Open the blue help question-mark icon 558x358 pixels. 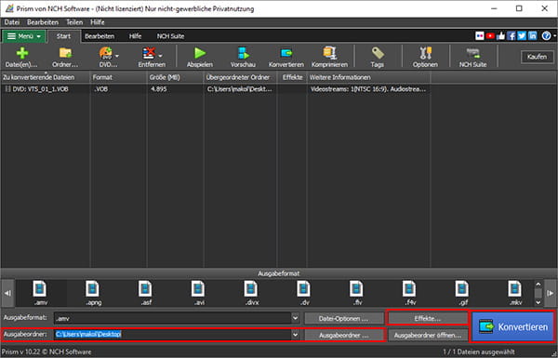(546, 36)
